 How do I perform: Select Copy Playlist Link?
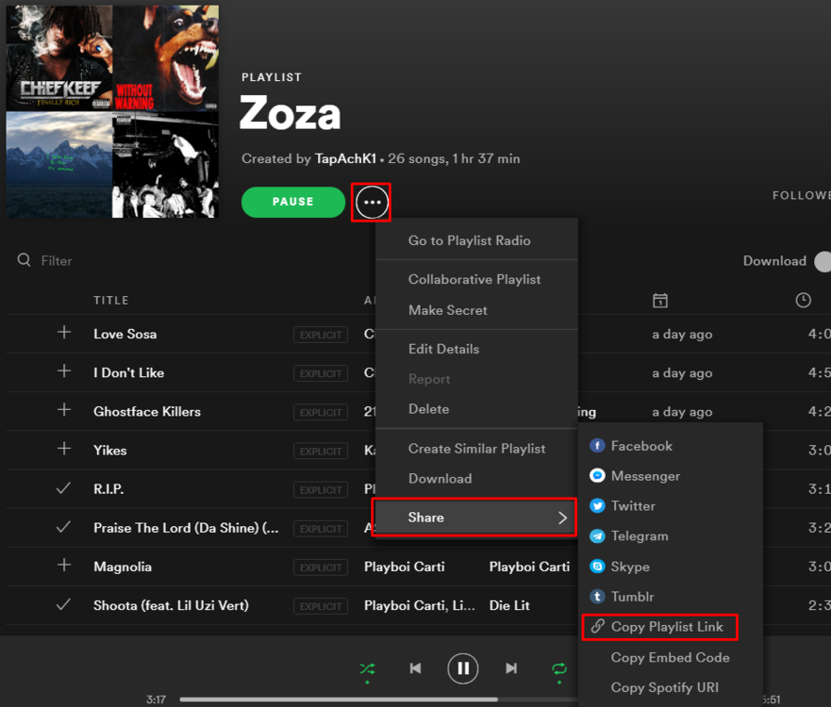(x=666, y=627)
